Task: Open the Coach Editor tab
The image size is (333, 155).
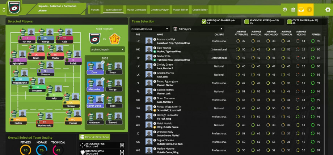Action: coord(200,10)
